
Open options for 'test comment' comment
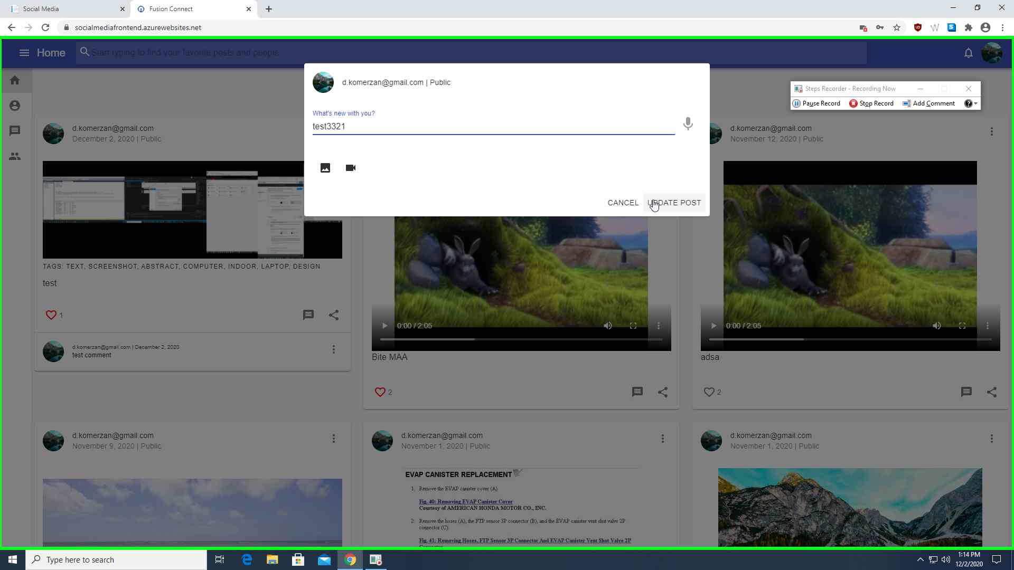[x=334, y=349]
